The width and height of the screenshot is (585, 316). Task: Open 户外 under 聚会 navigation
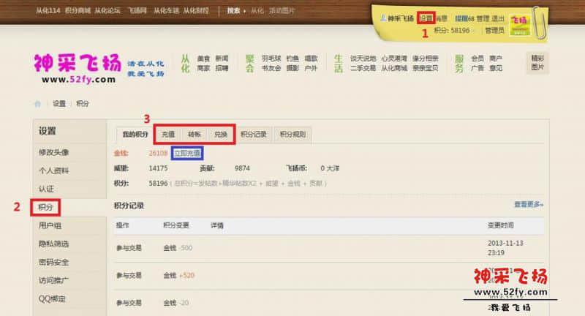pyautogui.click(x=311, y=68)
